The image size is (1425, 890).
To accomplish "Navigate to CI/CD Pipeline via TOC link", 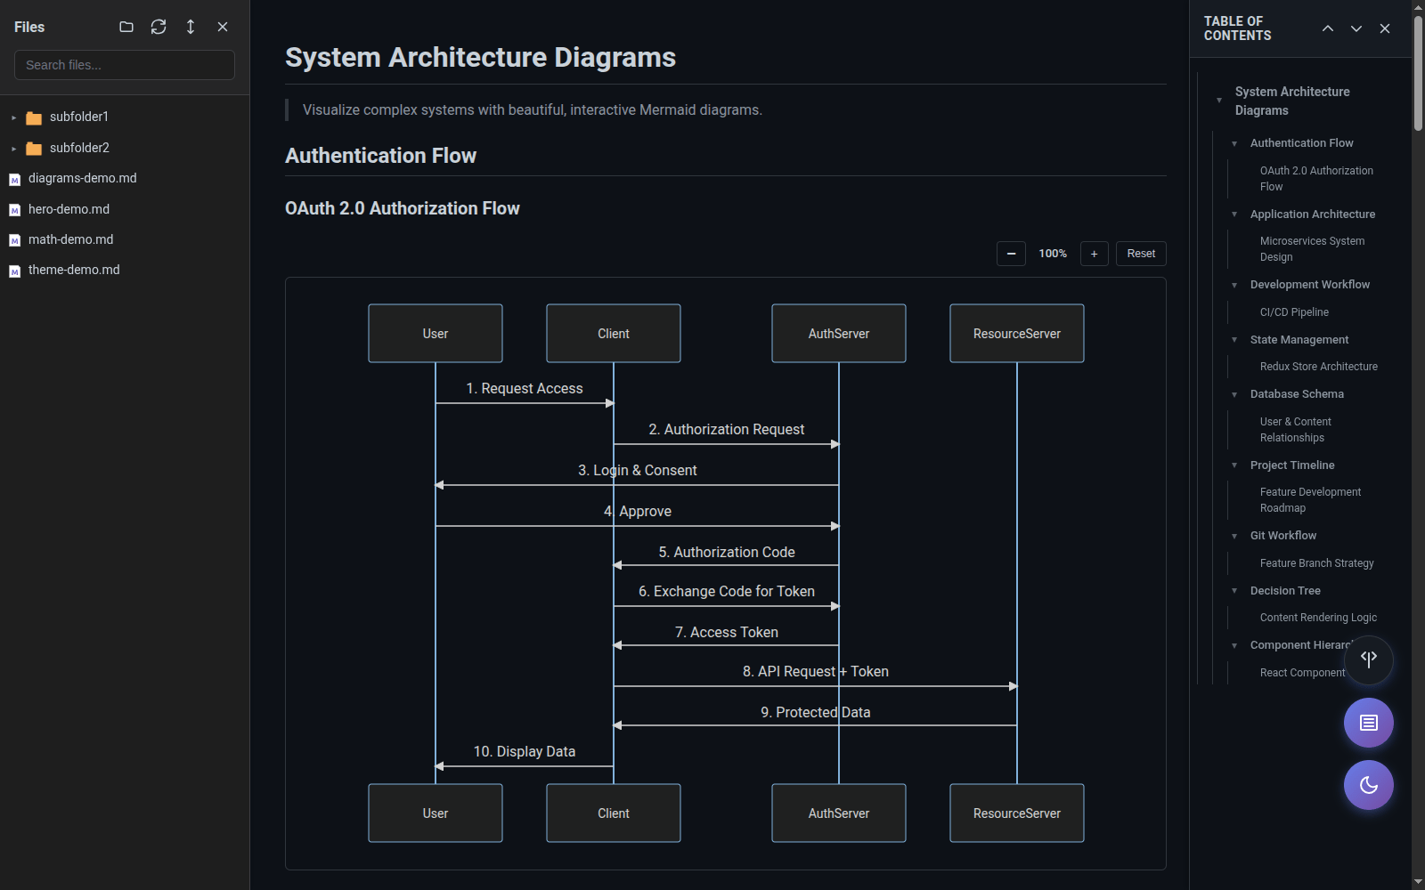I will [x=1294, y=311].
